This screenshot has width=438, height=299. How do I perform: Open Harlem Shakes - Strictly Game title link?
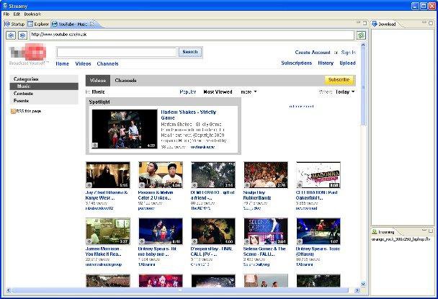coord(189,115)
